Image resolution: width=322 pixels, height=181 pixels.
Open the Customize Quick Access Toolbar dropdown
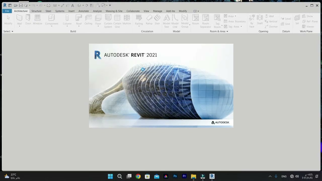(110, 5)
